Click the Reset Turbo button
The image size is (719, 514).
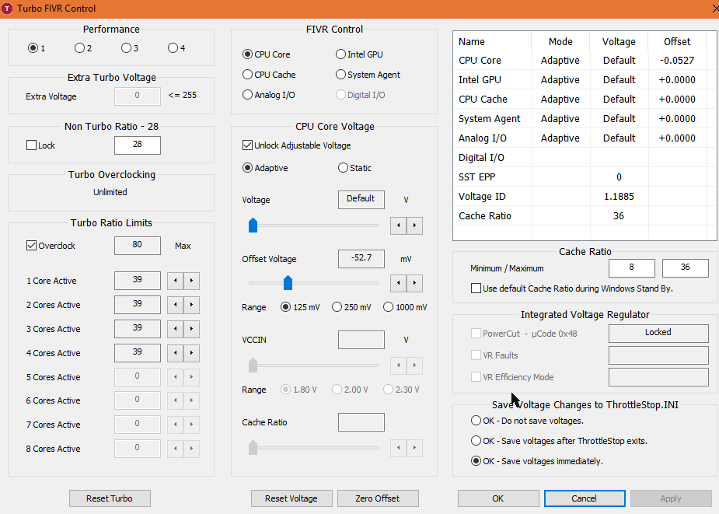tap(110, 498)
